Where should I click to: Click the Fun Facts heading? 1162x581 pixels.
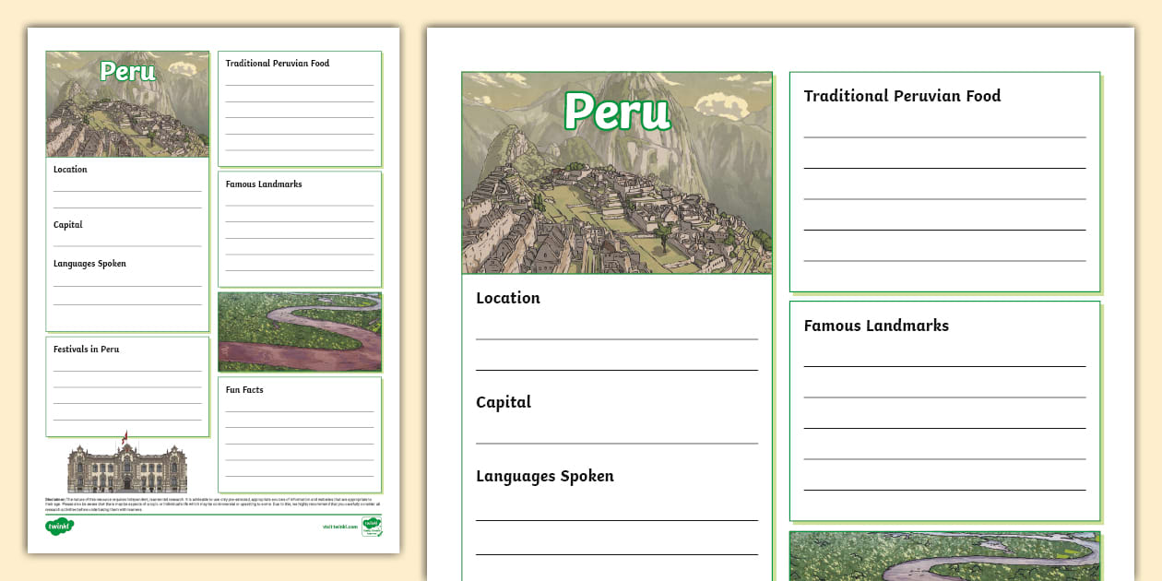click(244, 390)
